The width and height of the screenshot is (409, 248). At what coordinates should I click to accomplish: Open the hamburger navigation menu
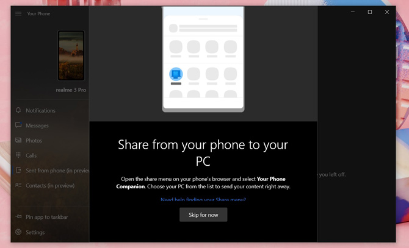coord(18,13)
